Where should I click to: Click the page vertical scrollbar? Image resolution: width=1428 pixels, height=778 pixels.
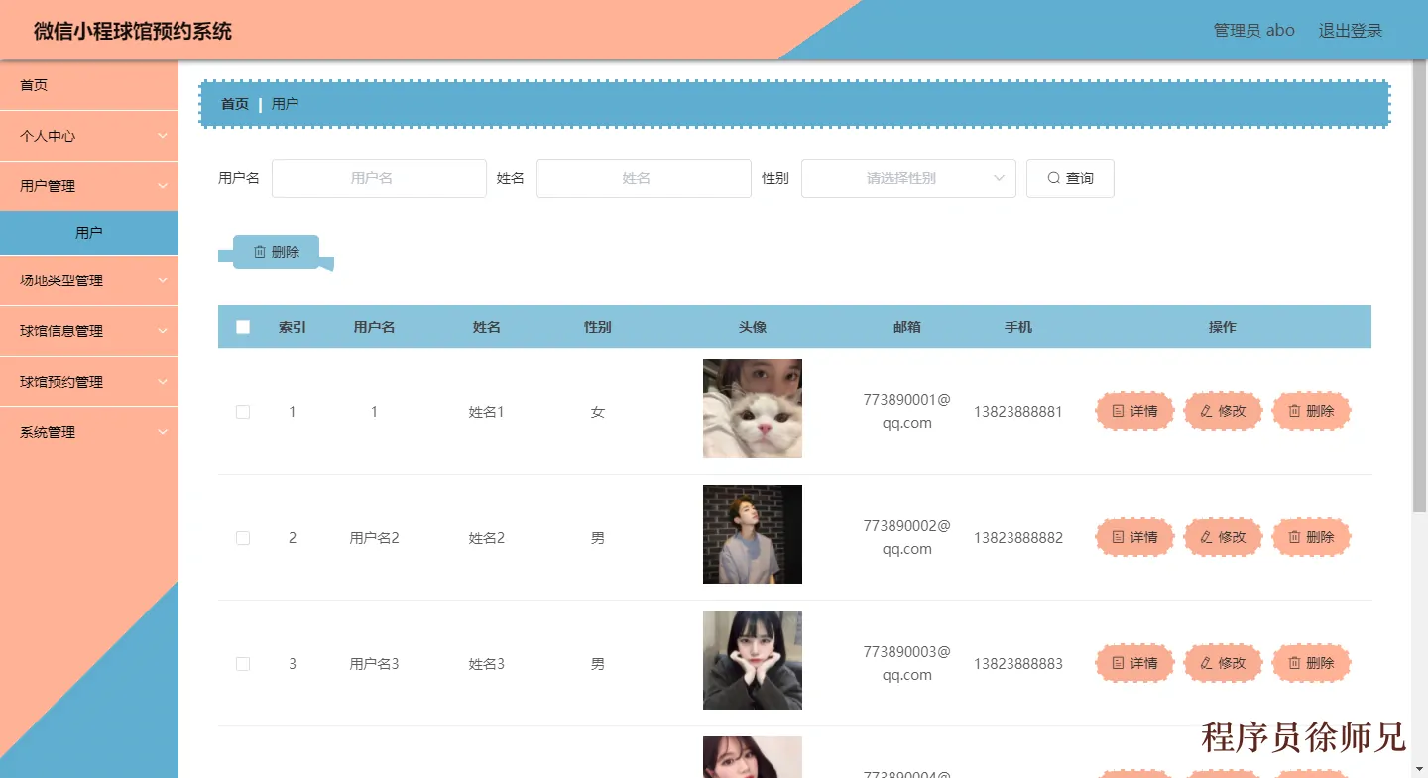click(x=1419, y=287)
